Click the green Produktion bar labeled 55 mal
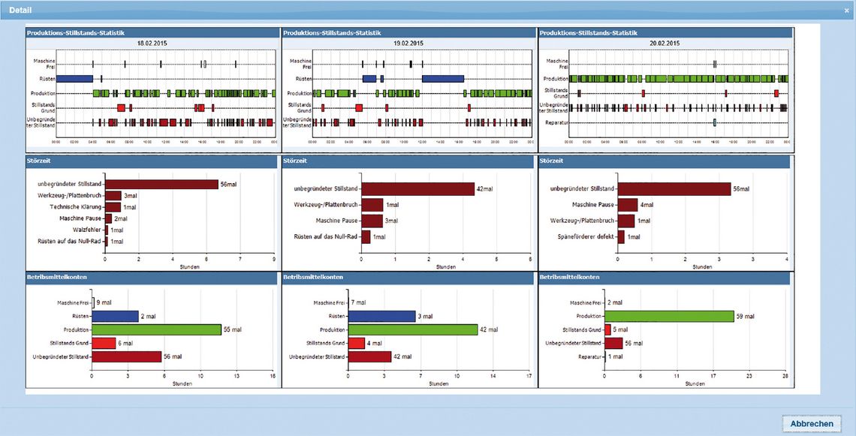856x436 pixels. (157, 329)
